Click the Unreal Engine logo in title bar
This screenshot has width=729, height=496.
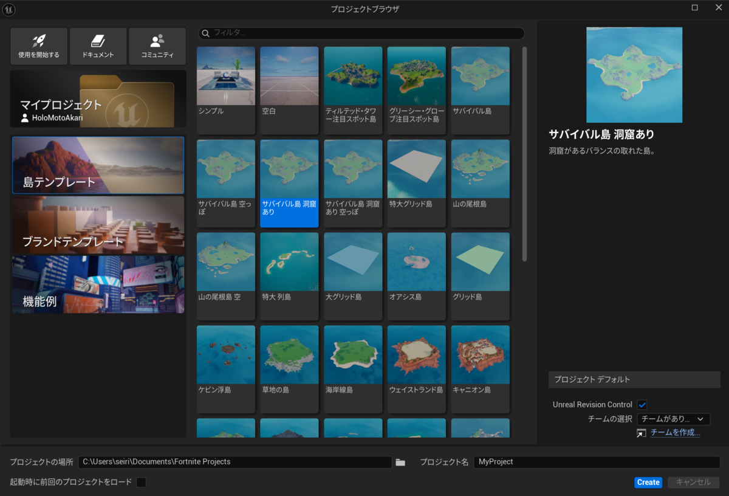tap(9, 9)
